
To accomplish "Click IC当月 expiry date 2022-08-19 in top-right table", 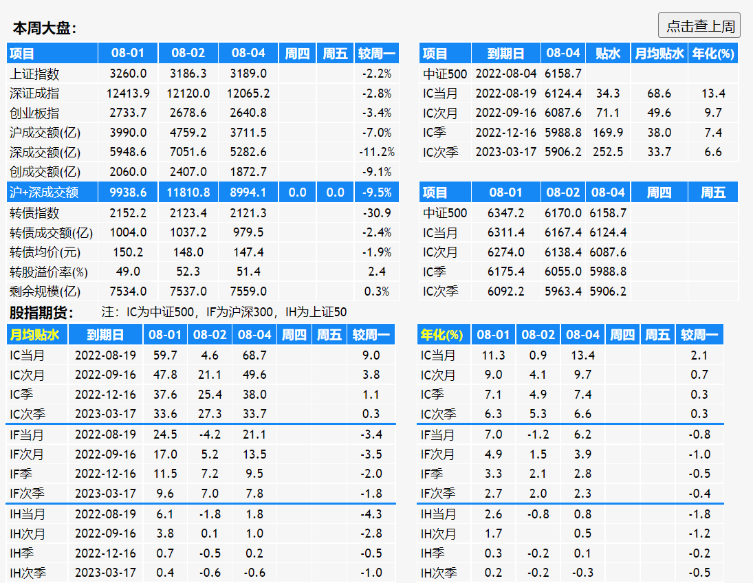I will 505,93.
